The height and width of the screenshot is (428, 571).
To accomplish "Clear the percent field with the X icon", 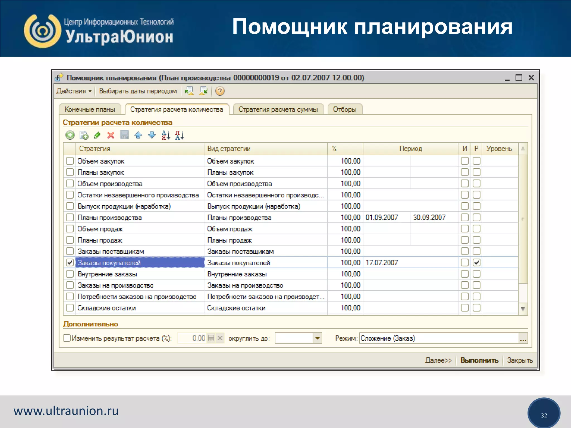I will [220, 338].
